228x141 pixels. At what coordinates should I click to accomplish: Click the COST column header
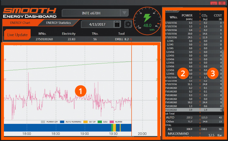point(218,17)
